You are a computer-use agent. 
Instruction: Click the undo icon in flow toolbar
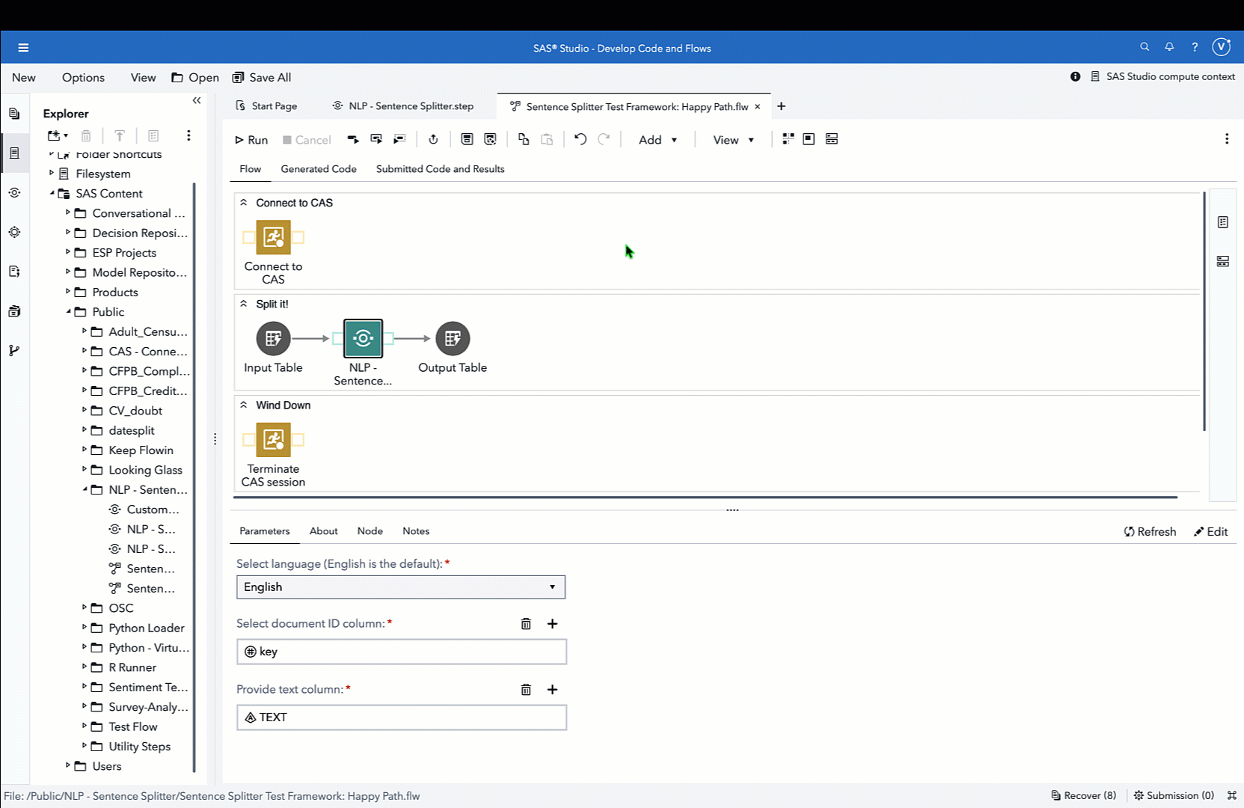pos(580,139)
